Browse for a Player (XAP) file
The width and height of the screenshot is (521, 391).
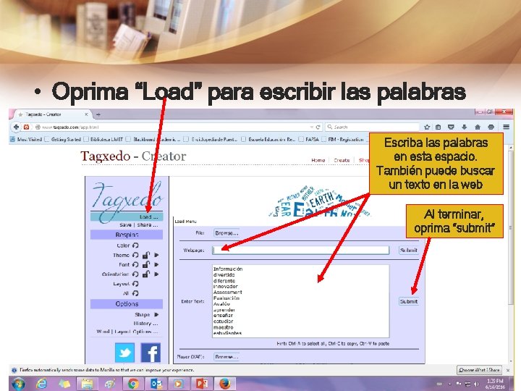[x=226, y=357]
